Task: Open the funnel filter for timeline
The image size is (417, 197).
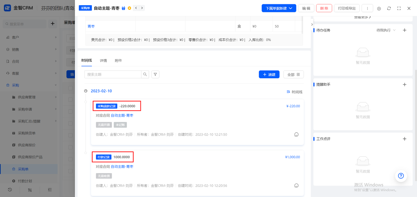Action: 155,74
